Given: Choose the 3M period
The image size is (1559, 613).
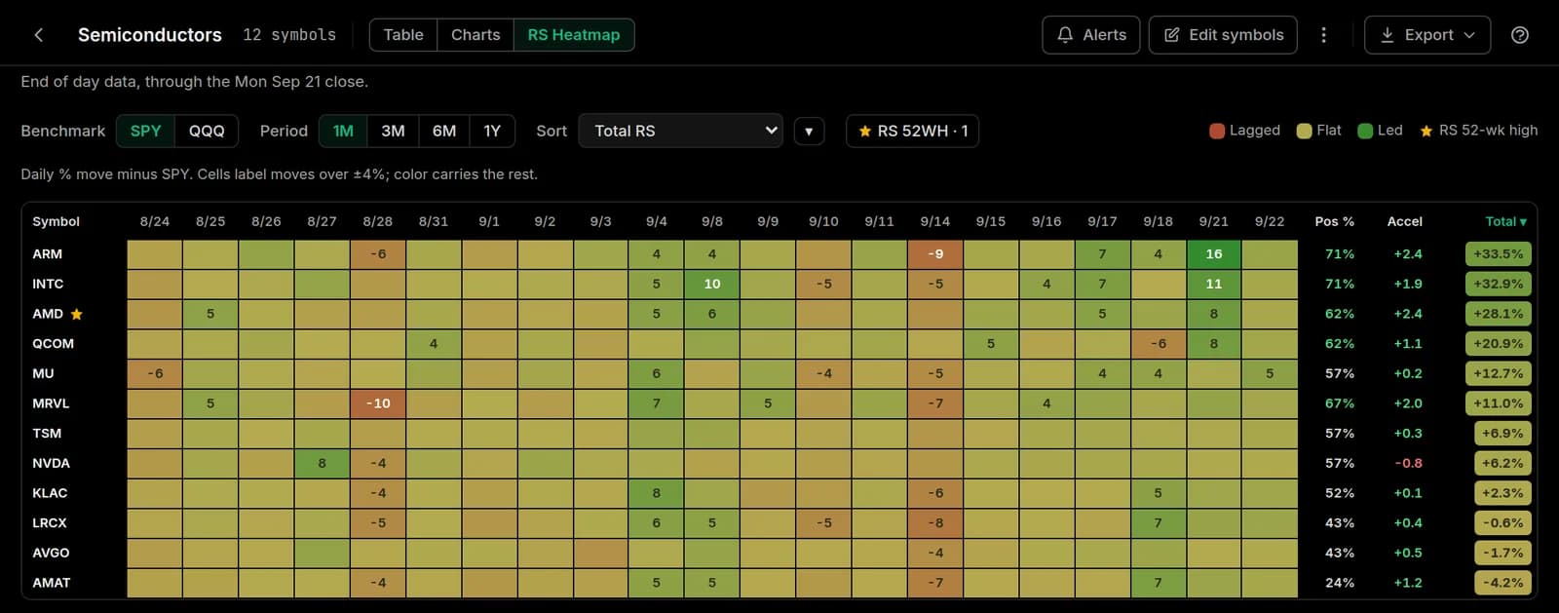Looking at the screenshot, I should [x=393, y=131].
